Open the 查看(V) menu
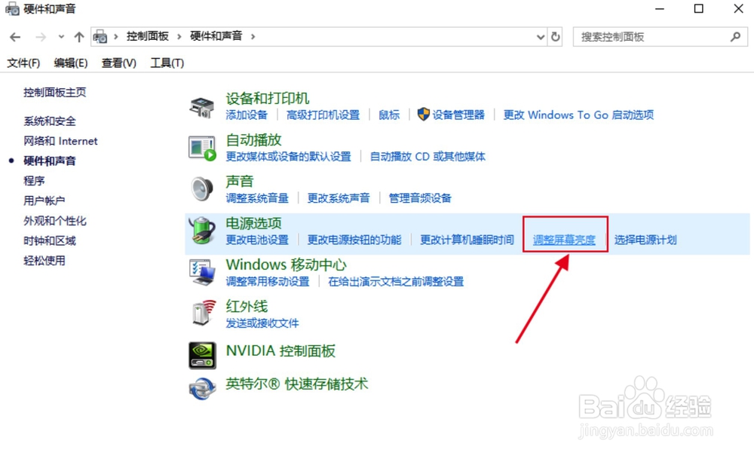The width and height of the screenshot is (754, 456). pos(117,63)
